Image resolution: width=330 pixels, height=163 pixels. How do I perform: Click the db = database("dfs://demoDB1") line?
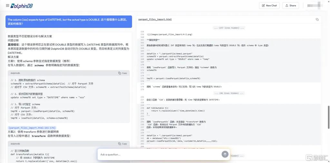pos(164,138)
